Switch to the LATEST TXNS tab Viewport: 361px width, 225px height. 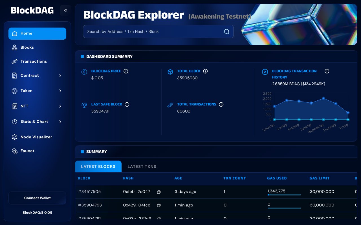[x=142, y=166]
